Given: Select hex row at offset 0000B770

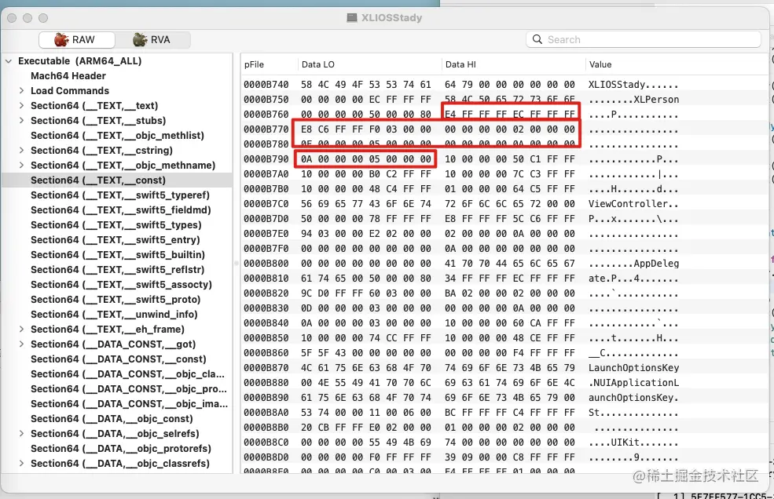Looking at the screenshot, I should 504,129.
